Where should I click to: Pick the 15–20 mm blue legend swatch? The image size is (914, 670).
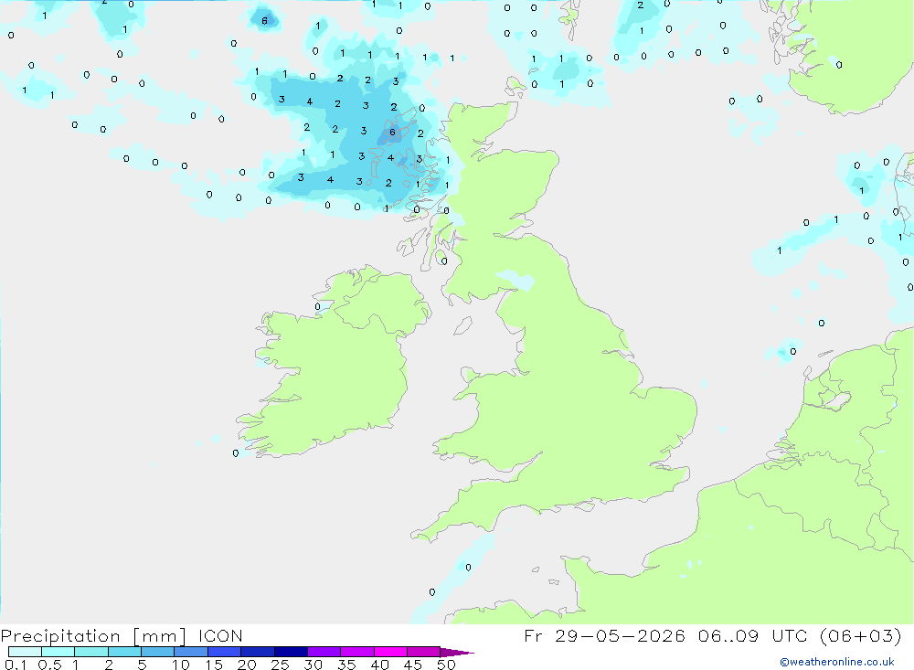tap(225, 652)
